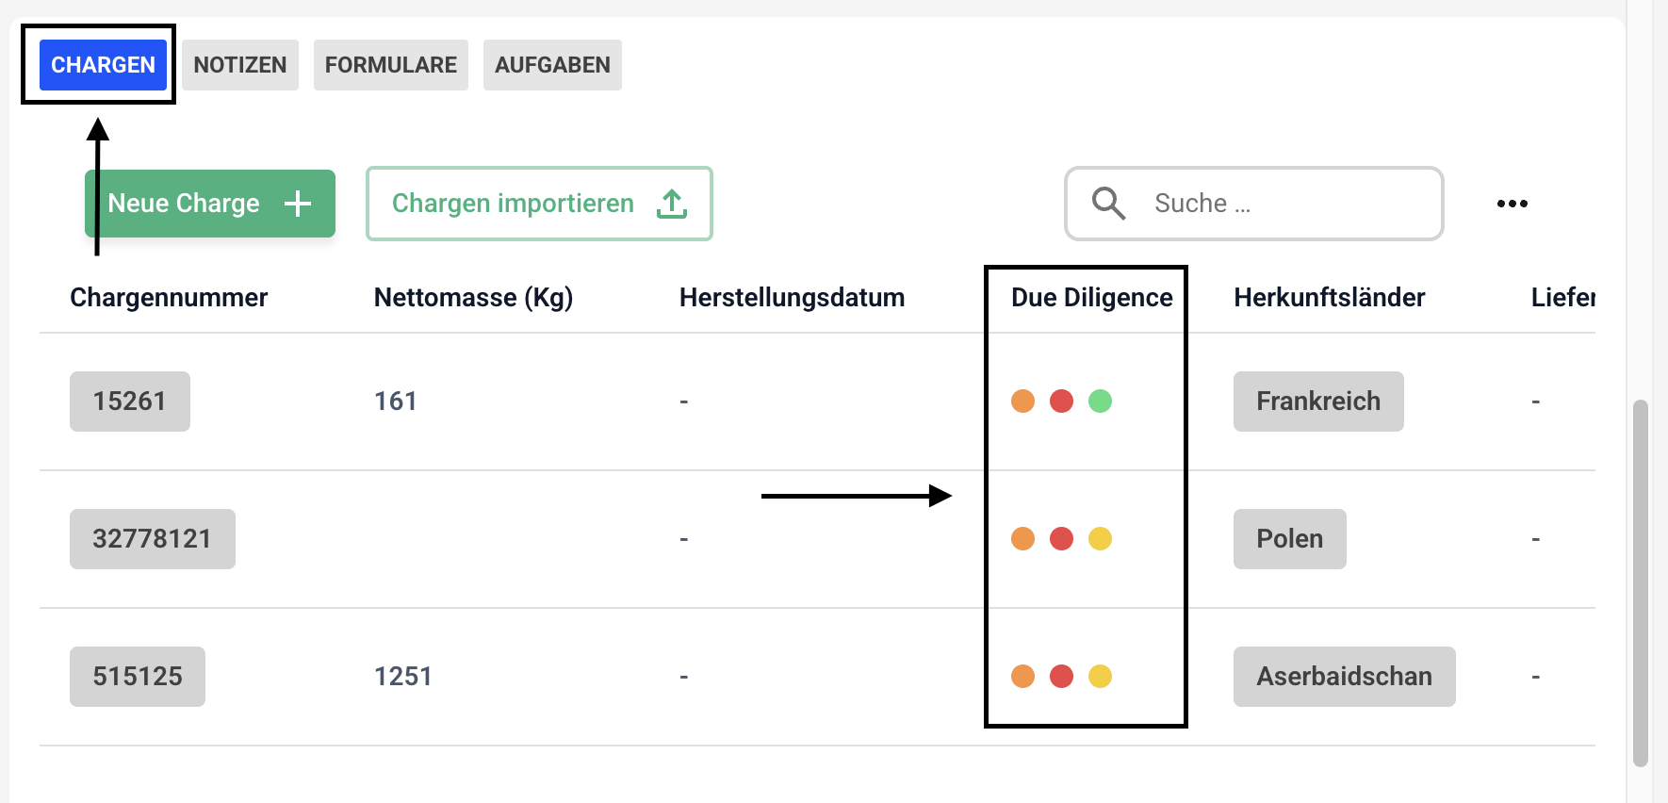Select the Formulare tab

[390, 65]
